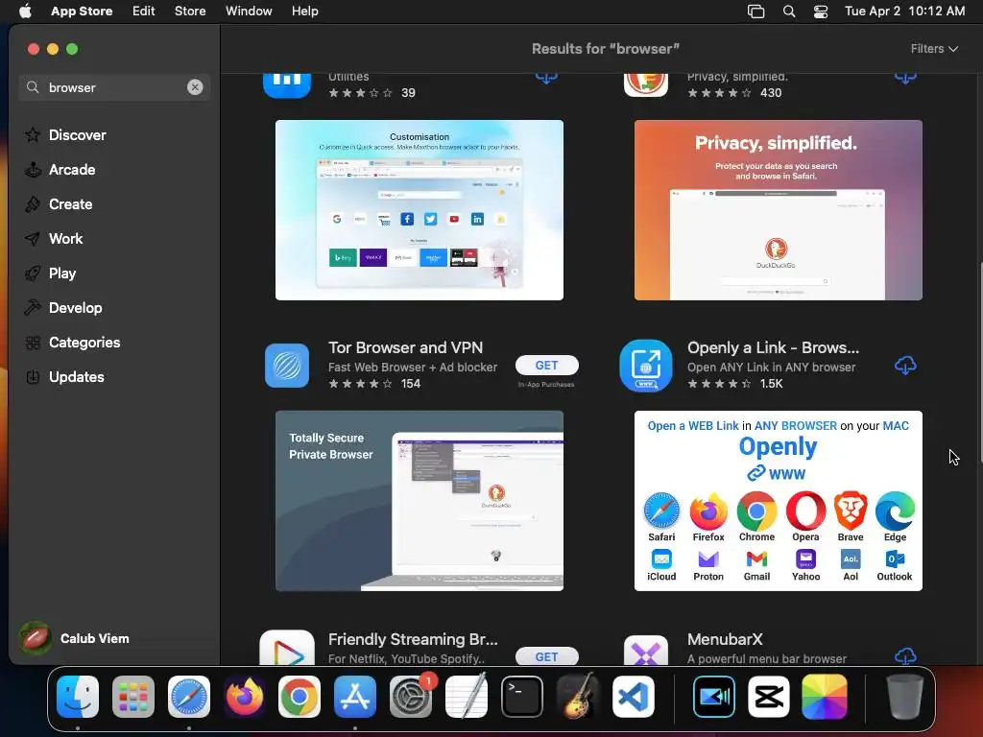Viewport: 983px width, 737px height.
Task: Select Work in the sidebar
Action: [65, 238]
